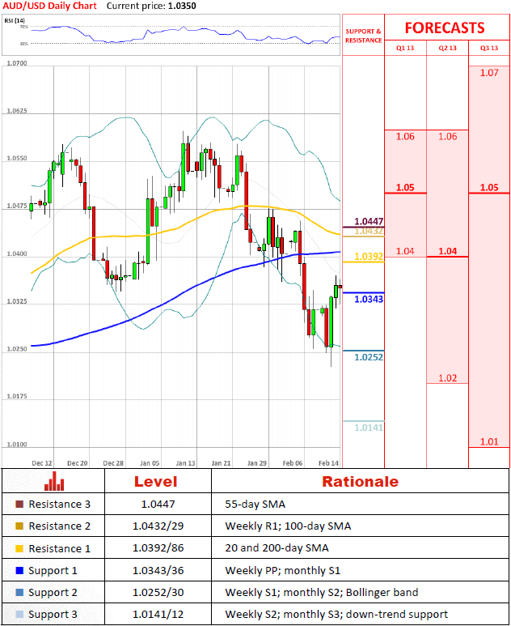Image resolution: width=511 pixels, height=626 pixels.
Task: Click the bold 1.05 forecast under Q3 13
Action: (x=489, y=187)
